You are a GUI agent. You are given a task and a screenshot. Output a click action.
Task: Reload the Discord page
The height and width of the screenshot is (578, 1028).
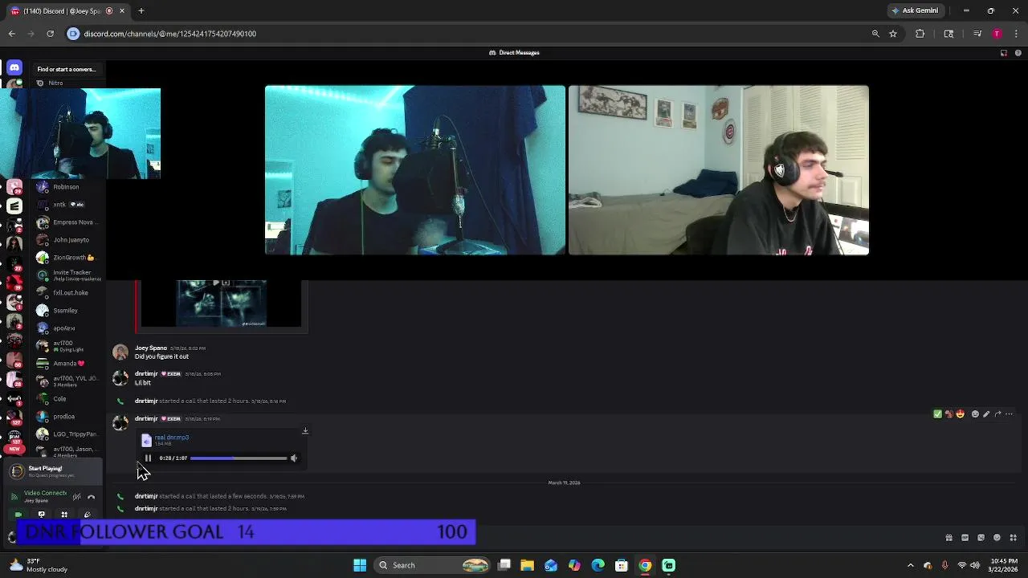50,34
